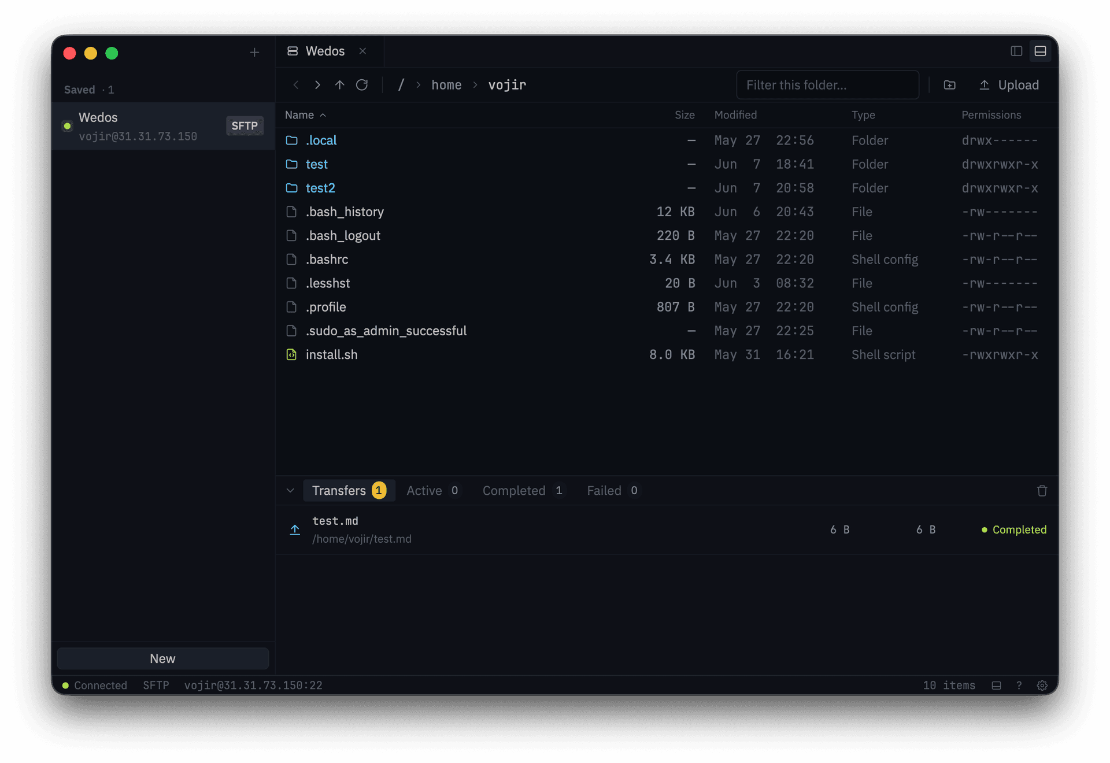Select saved Wedos connection
This screenshot has width=1110, height=763.
[x=163, y=126]
